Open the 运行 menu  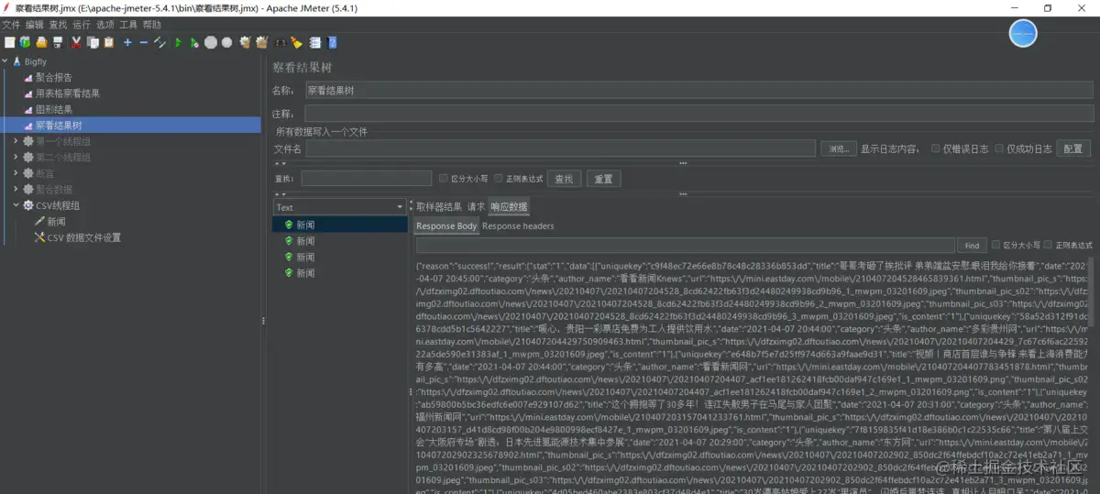tap(82, 25)
